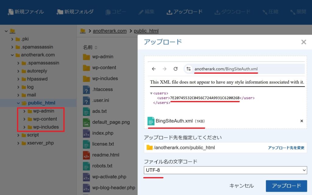This screenshot has width=312, height=195.
Task: Click アップロード先を変更 link
Action: point(286,148)
